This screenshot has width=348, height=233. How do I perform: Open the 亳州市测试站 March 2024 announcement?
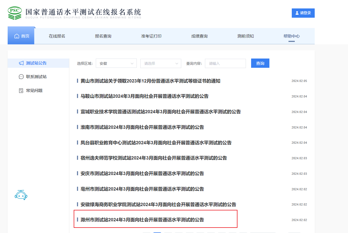tap(142, 189)
